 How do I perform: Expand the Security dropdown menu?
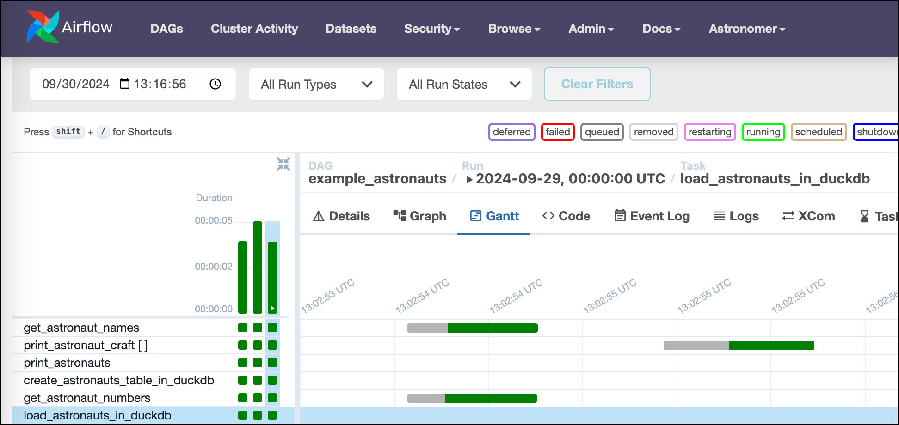(432, 29)
